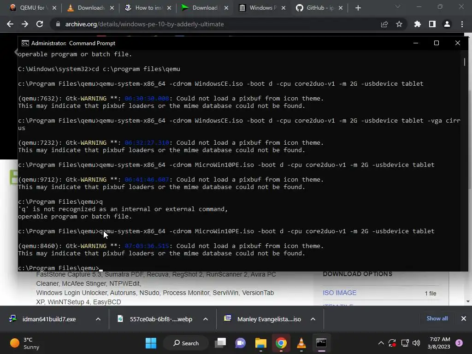Open Chrome three-dot menu
The image size is (472, 354).
coord(462,24)
